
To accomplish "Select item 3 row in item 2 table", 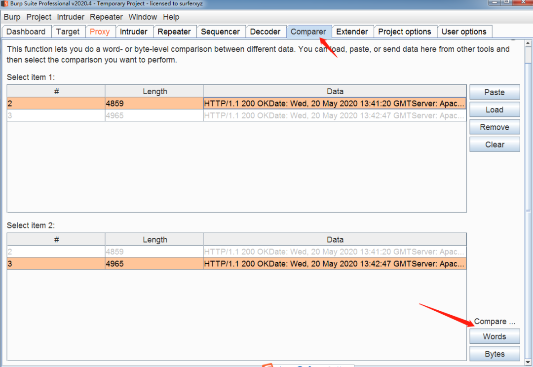I will [236, 264].
